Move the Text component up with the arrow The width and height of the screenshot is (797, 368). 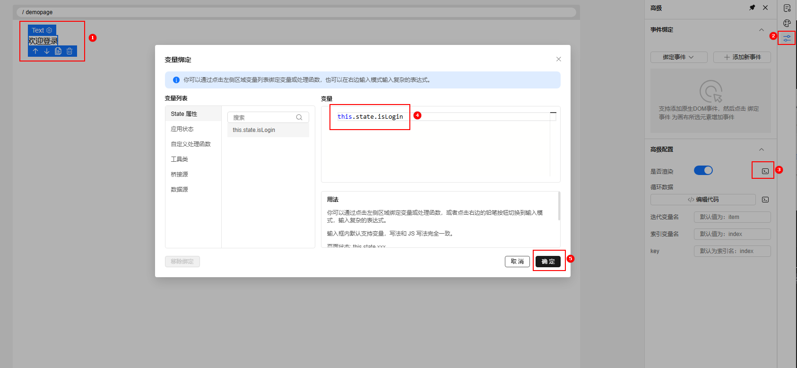tap(35, 51)
